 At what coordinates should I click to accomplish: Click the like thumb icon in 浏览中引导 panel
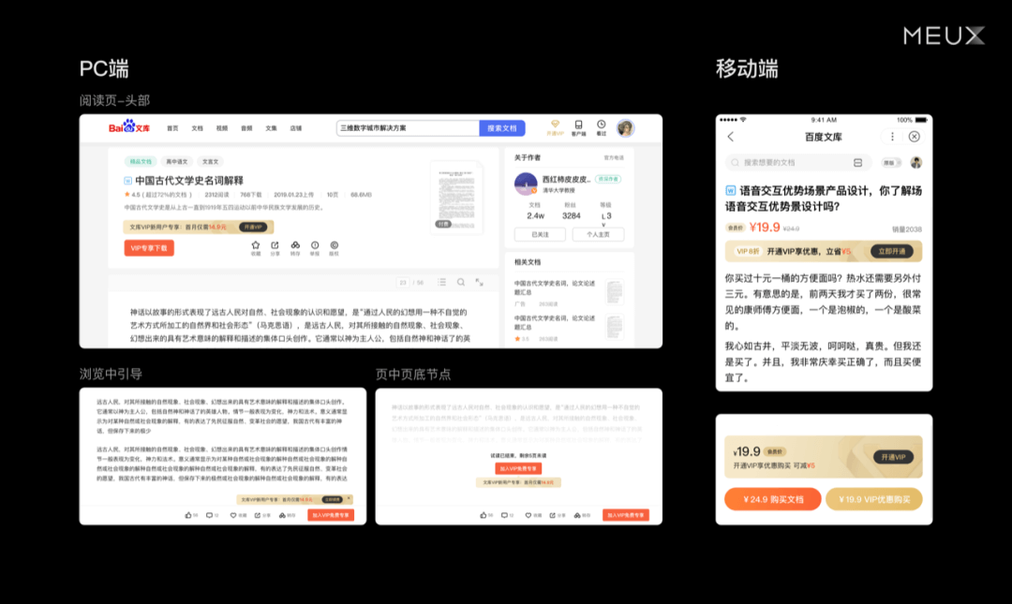coord(188,515)
